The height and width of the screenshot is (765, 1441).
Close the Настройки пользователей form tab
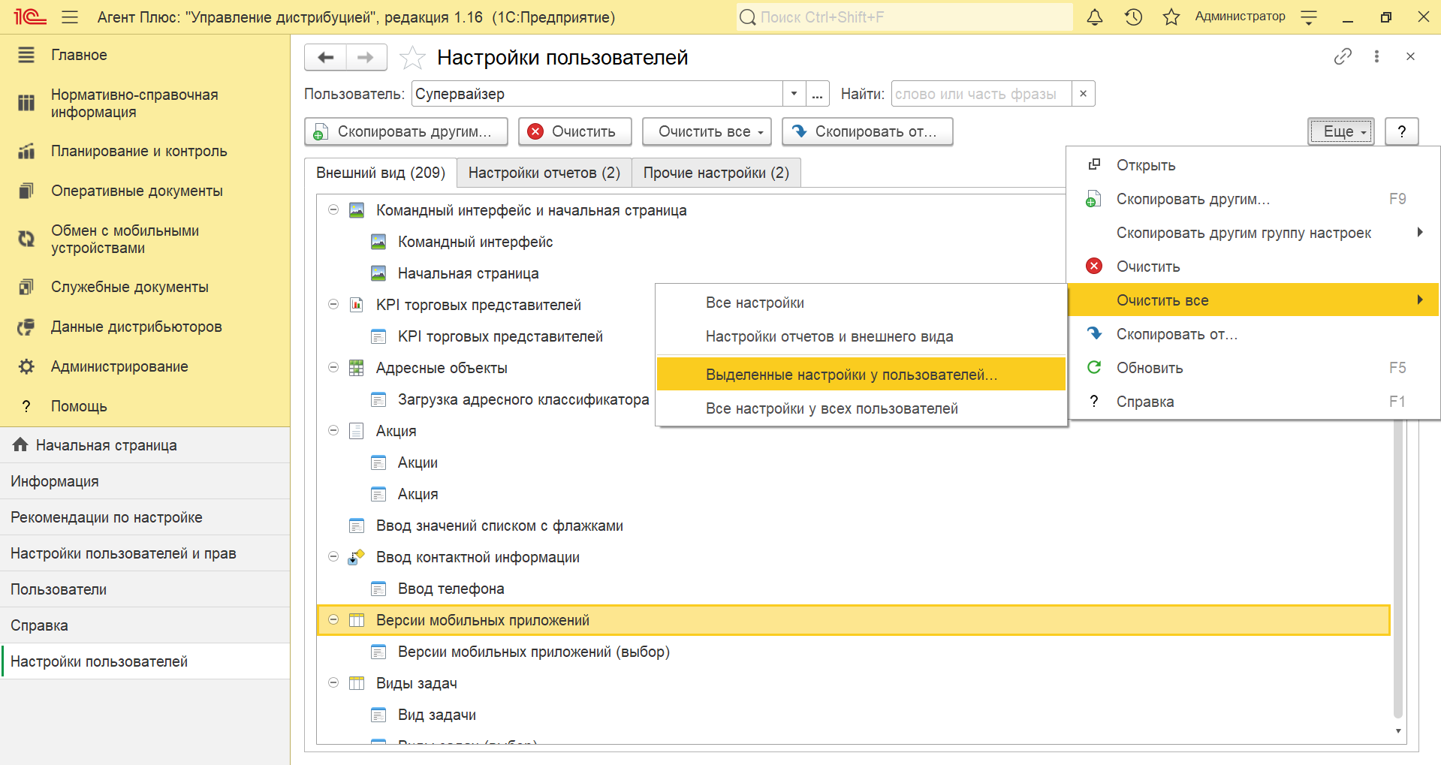click(1410, 56)
